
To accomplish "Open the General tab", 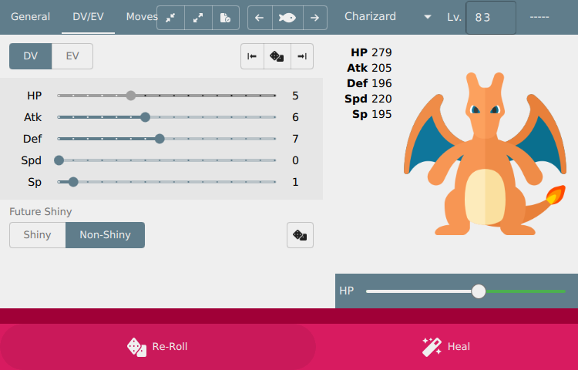I will click(x=30, y=17).
